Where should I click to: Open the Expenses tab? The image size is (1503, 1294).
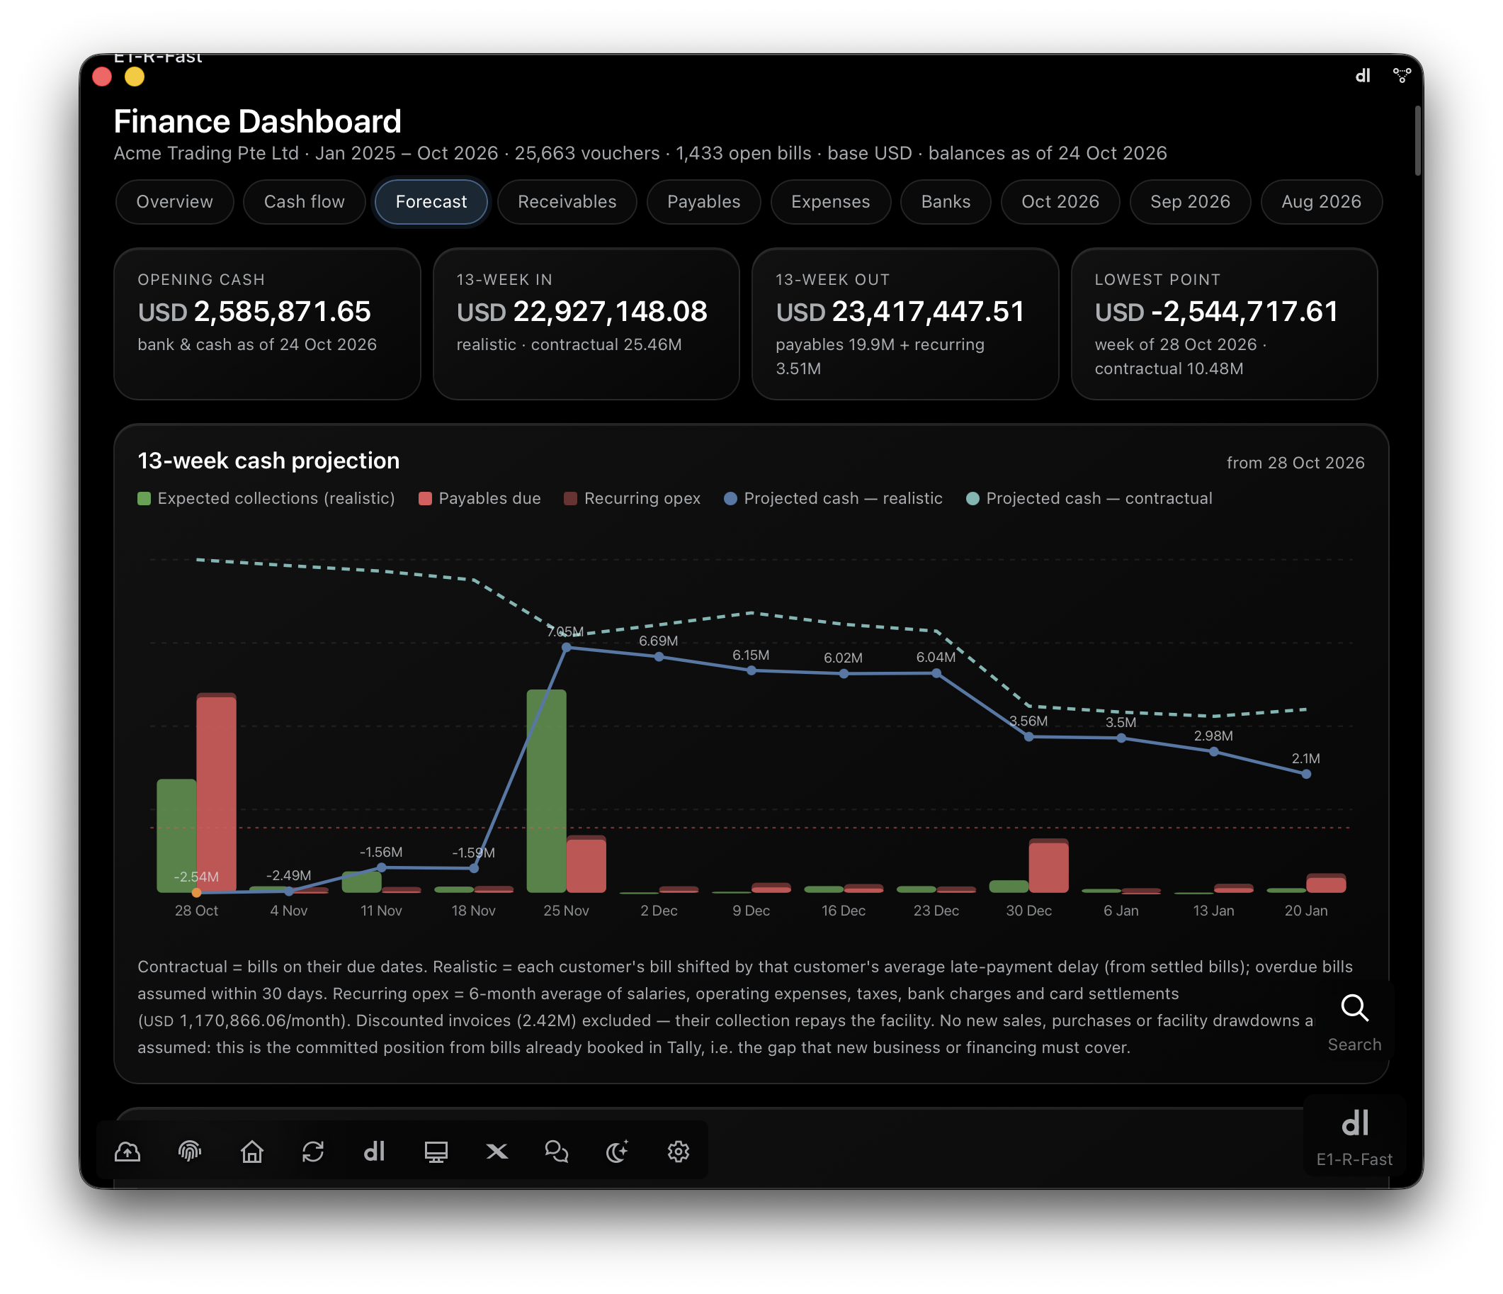point(831,202)
